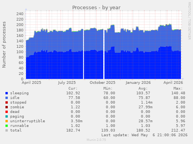Select the 'stopped' legend label
Screen dimensions: 193x144
click(18, 102)
